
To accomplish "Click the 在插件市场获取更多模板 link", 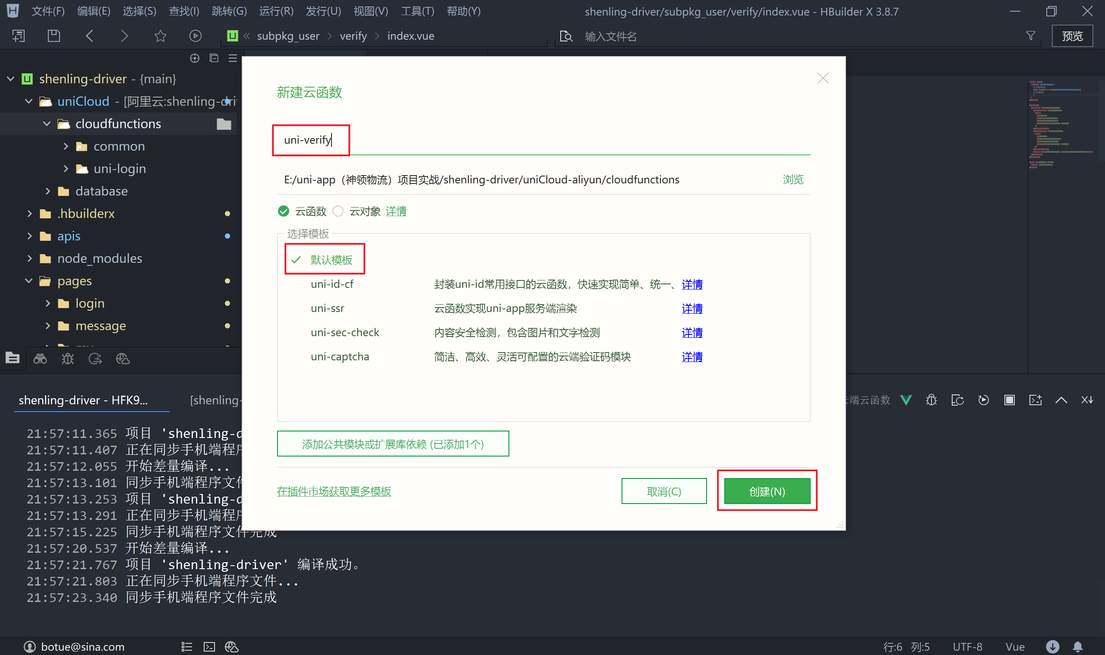I will pos(334,491).
